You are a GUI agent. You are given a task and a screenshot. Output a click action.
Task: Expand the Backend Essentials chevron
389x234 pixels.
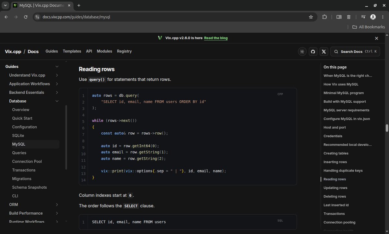coord(57,93)
